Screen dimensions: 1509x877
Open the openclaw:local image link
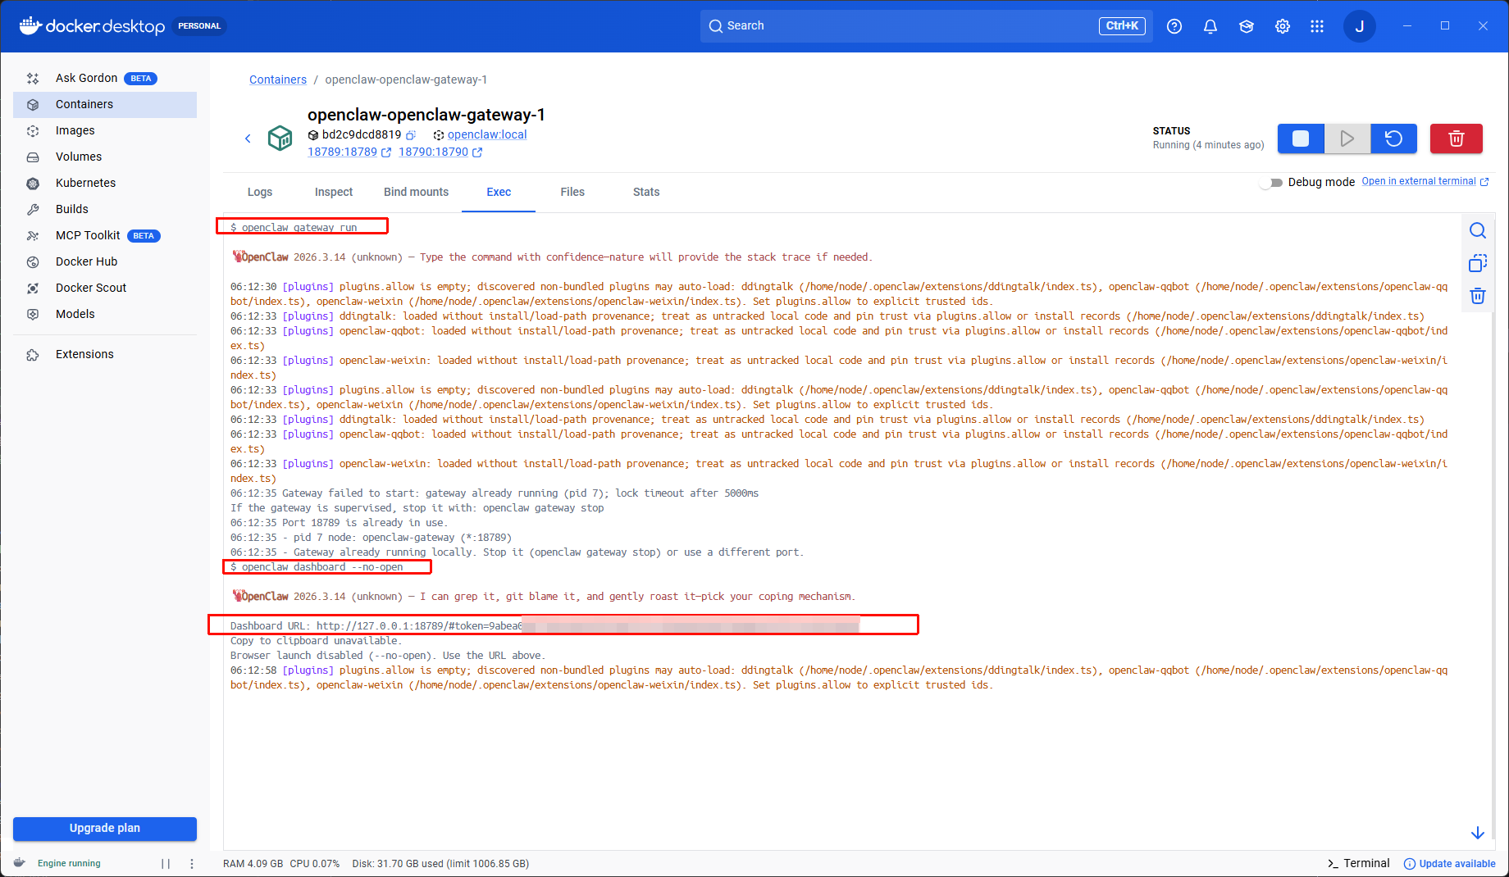[487, 134]
